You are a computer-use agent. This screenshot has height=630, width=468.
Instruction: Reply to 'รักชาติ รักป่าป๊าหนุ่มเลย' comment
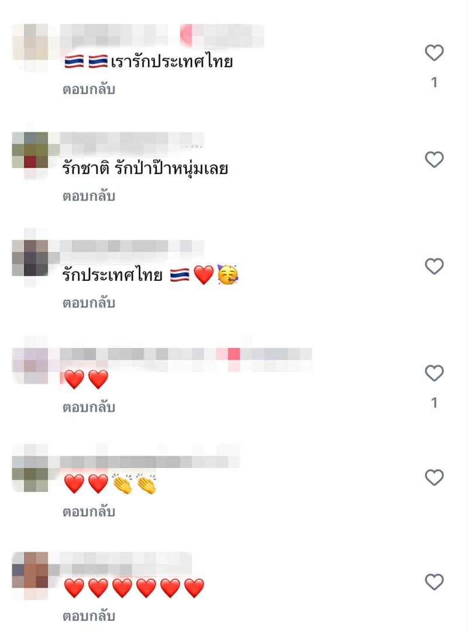tap(89, 196)
